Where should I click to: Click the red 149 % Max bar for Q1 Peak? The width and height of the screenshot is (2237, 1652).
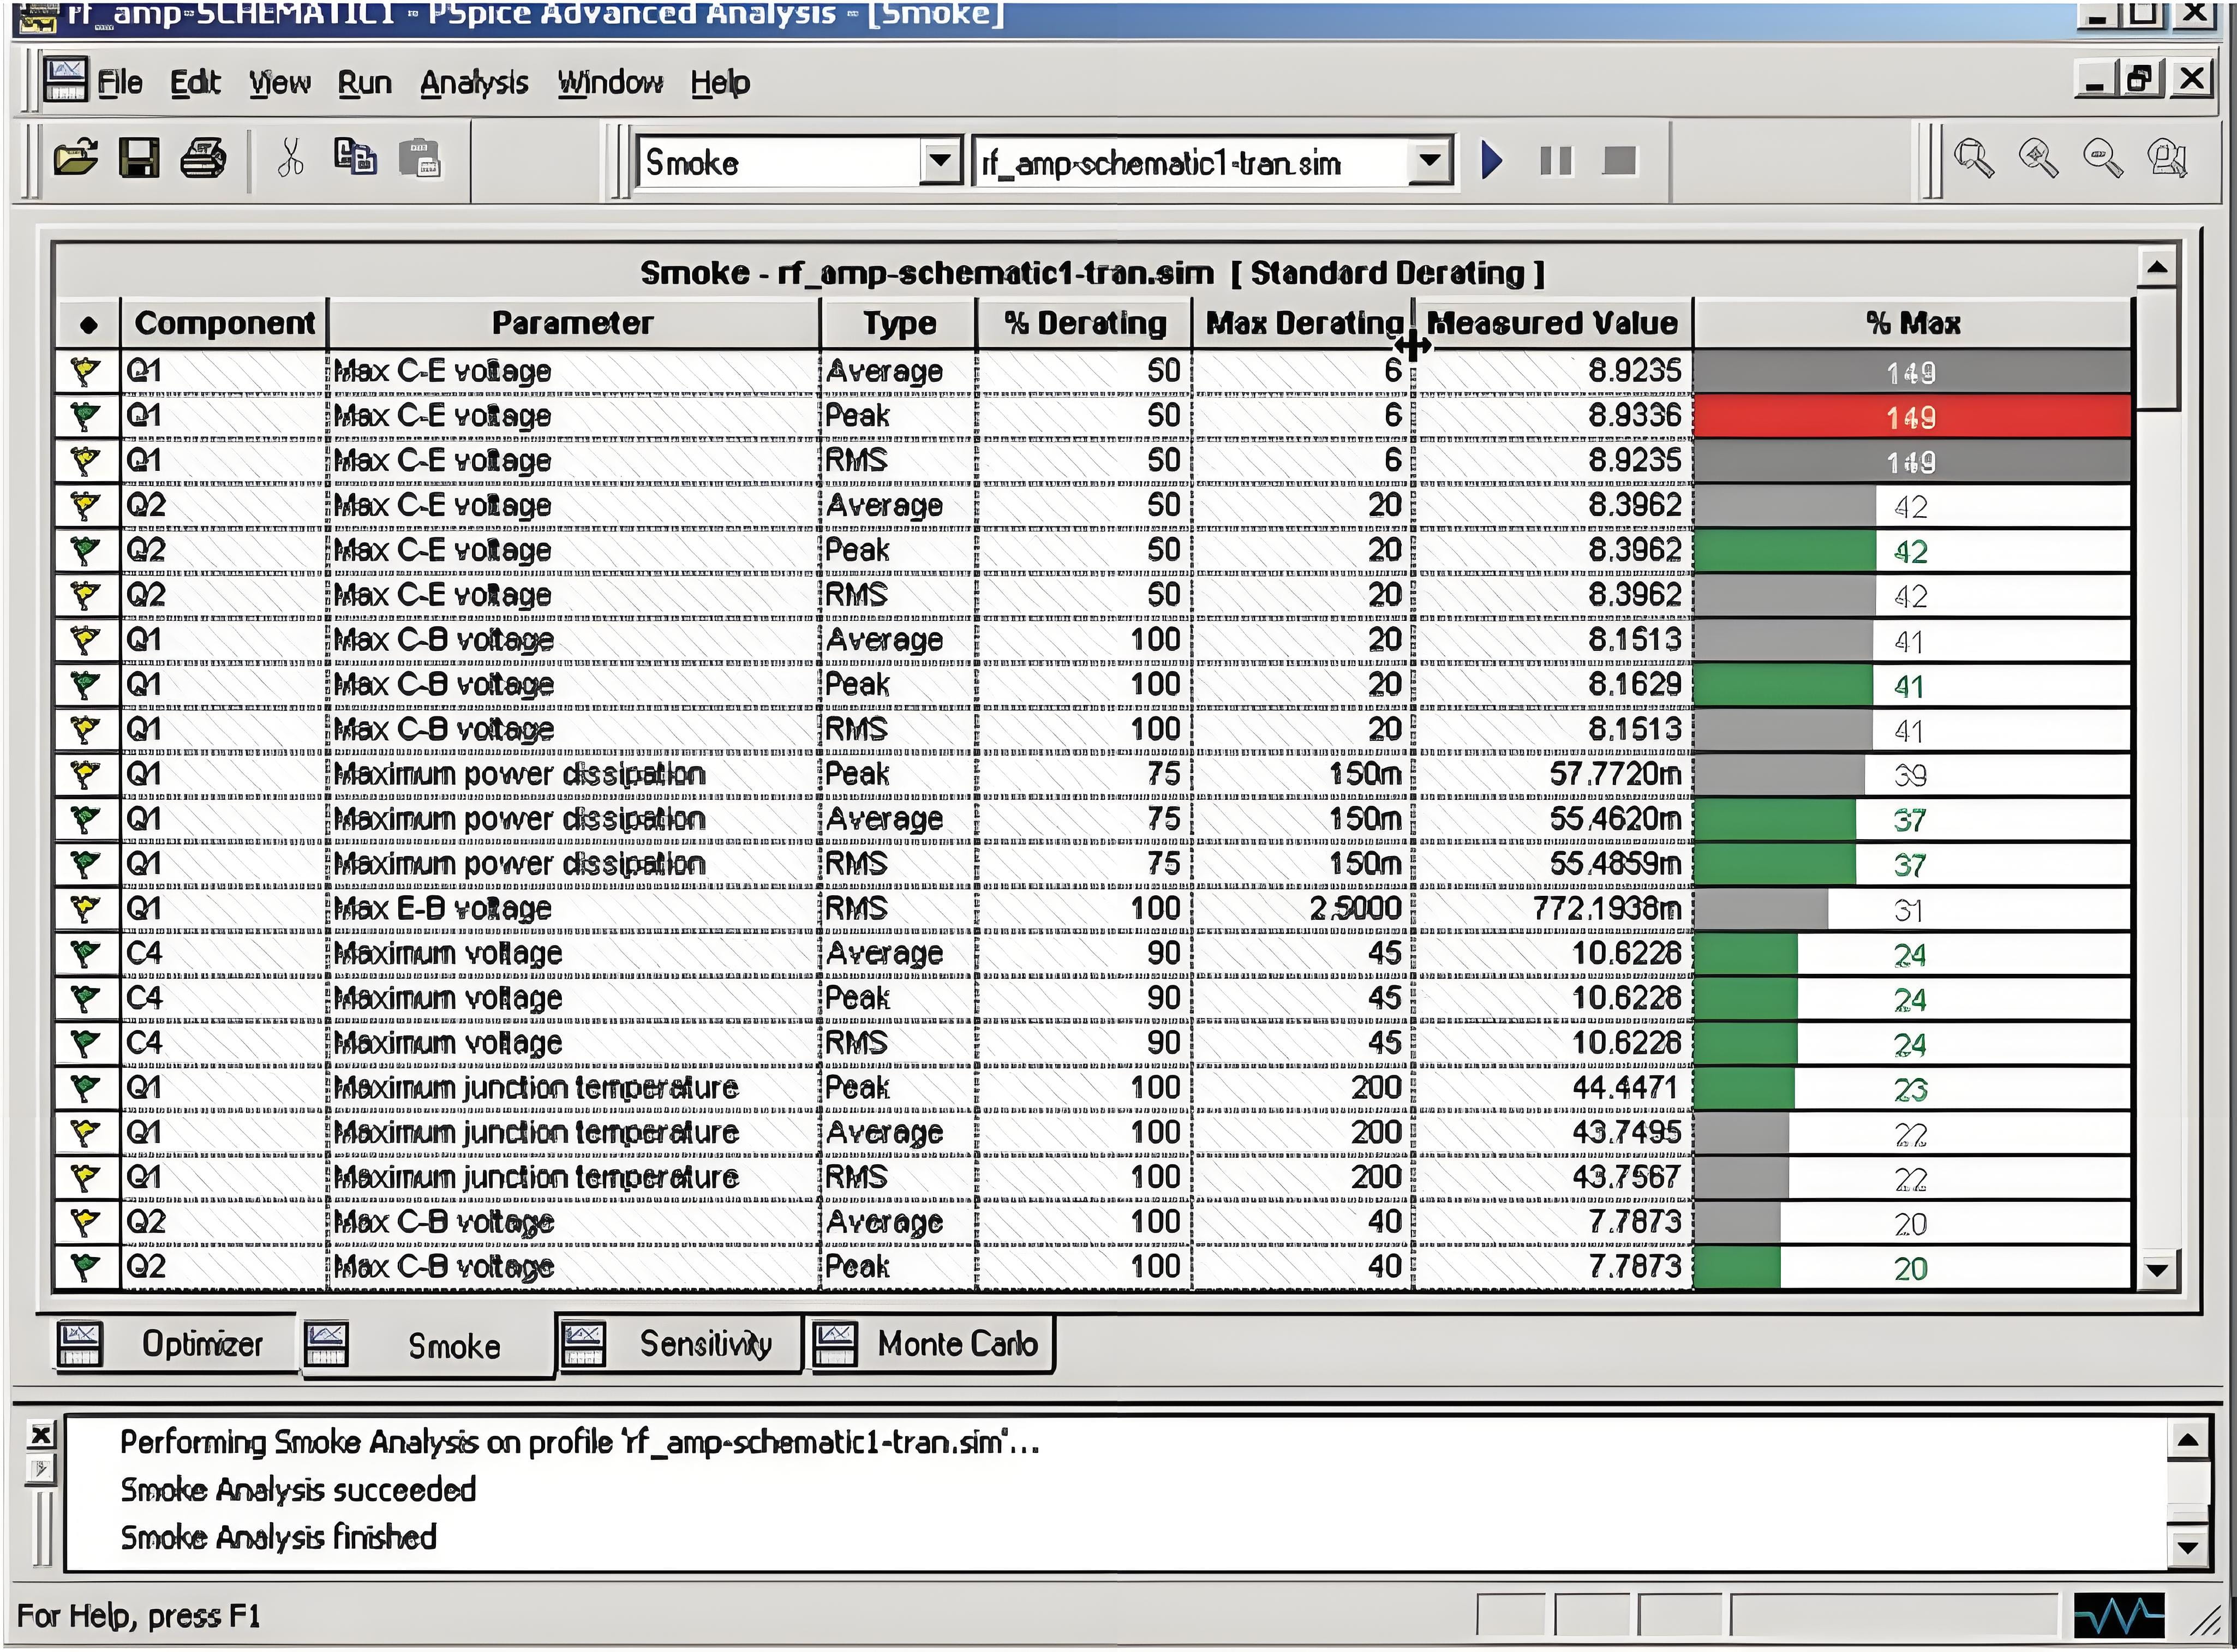click(1912, 417)
